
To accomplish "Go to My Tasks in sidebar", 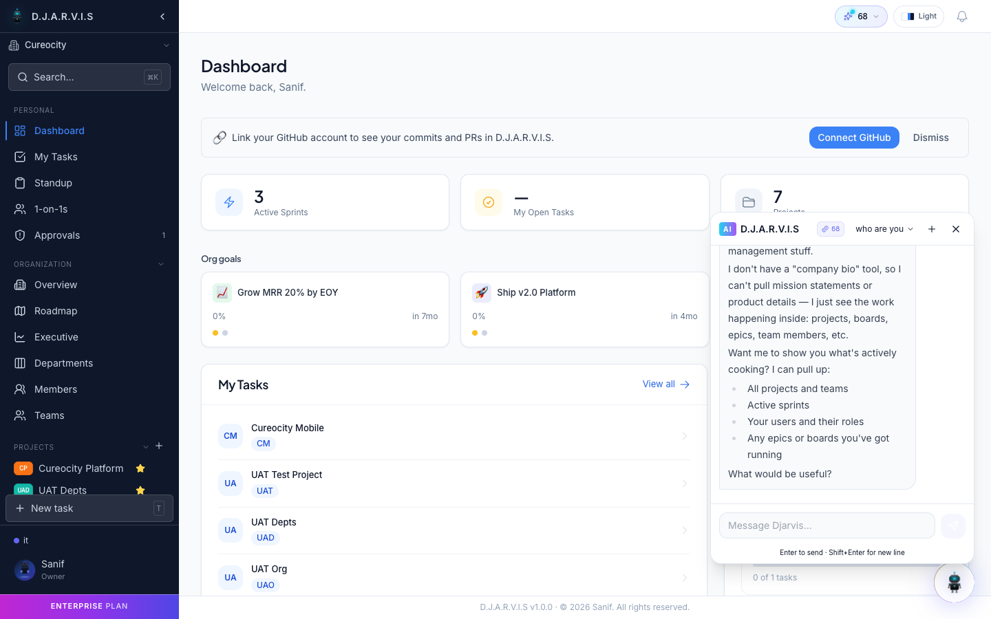I will 89,157.
